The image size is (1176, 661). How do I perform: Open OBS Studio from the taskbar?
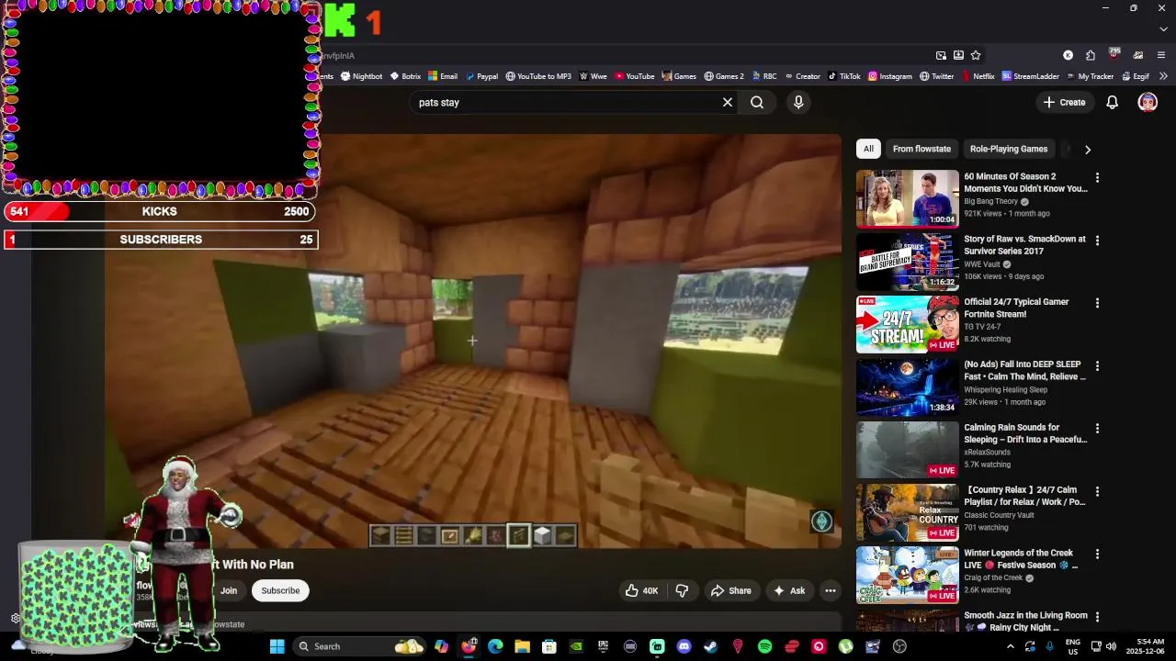[x=899, y=646]
